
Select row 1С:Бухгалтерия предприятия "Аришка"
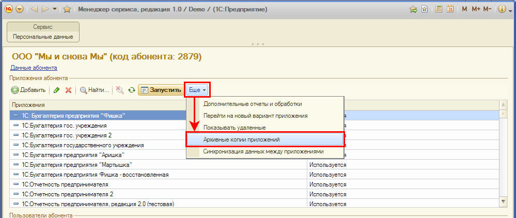(98, 155)
